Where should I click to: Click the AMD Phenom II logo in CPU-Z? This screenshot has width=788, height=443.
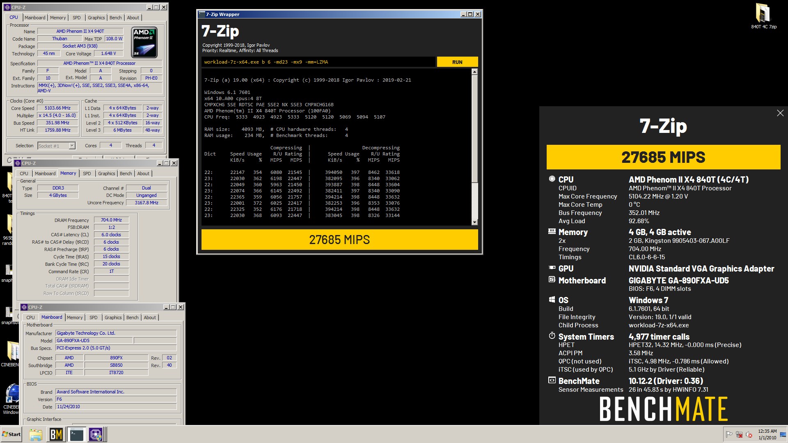coord(144,42)
